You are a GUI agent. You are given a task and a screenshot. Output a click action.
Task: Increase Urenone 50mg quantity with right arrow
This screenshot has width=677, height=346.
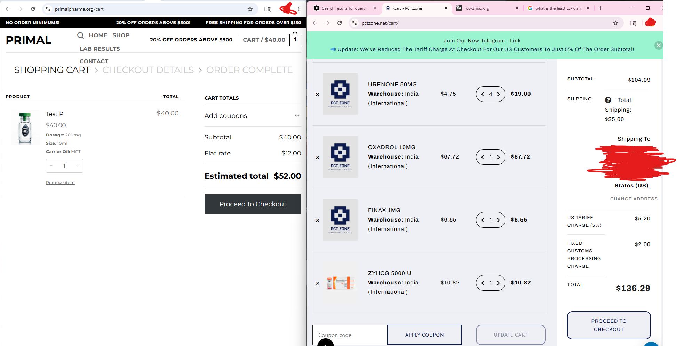499,94
